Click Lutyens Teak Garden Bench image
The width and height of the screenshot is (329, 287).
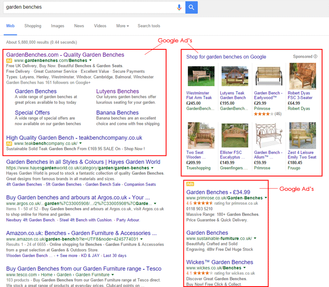[235, 76]
